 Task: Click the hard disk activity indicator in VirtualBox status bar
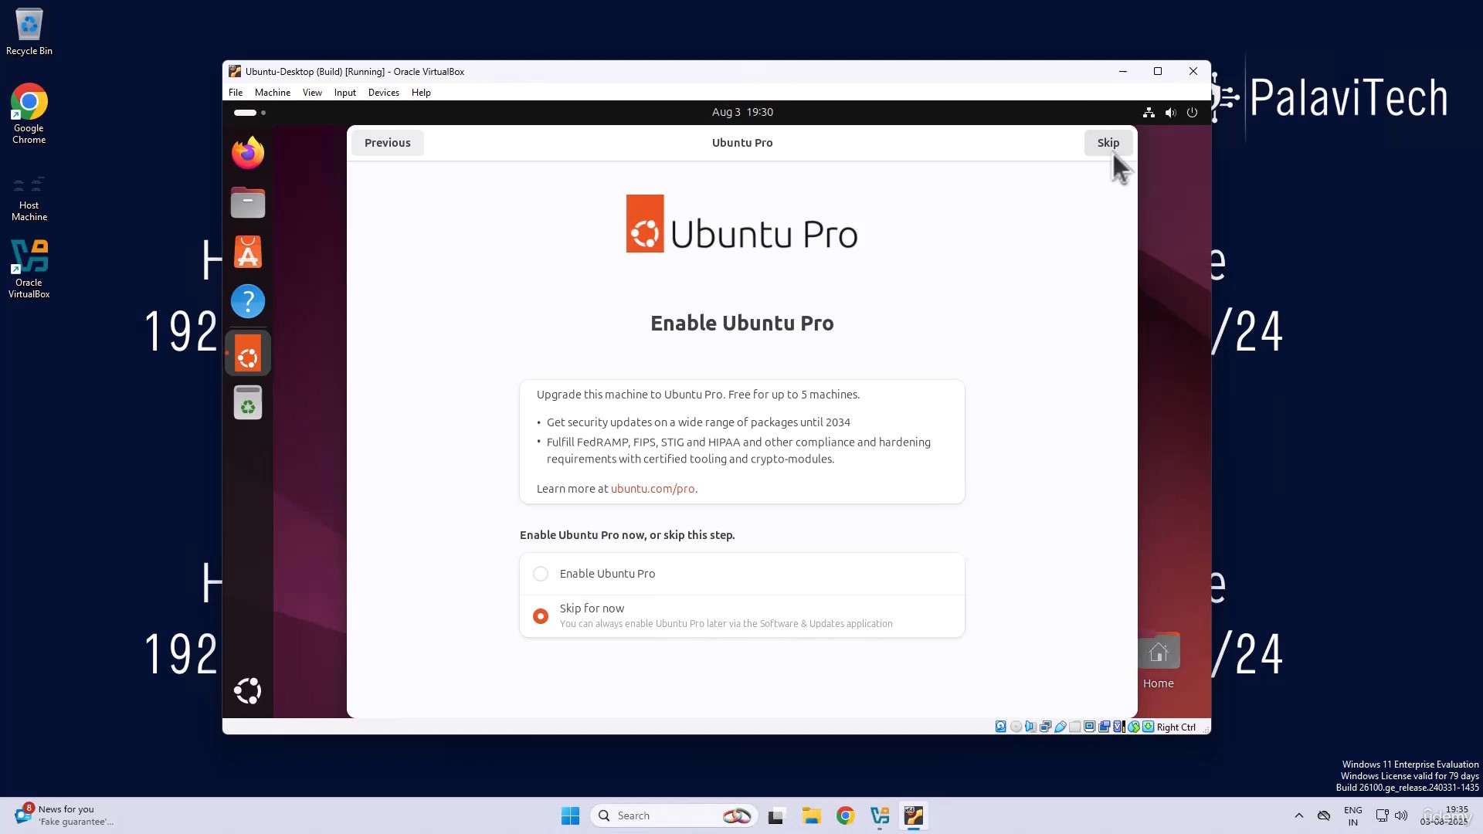1001,727
